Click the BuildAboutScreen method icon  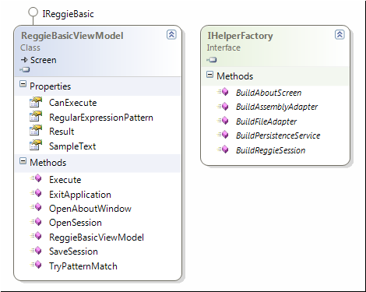[223, 92]
